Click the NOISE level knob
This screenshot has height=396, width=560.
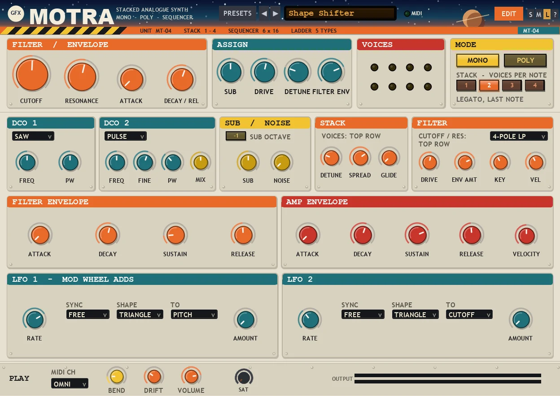(x=282, y=163)
